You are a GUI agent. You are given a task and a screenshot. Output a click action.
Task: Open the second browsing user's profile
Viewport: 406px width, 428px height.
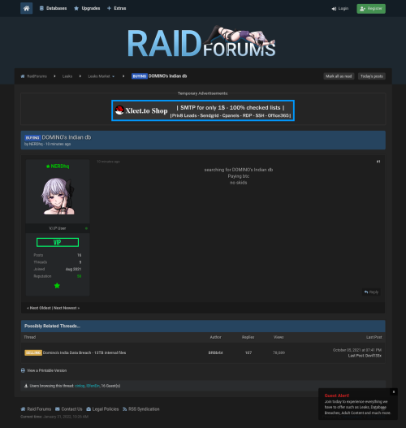(x=93, y=386)
